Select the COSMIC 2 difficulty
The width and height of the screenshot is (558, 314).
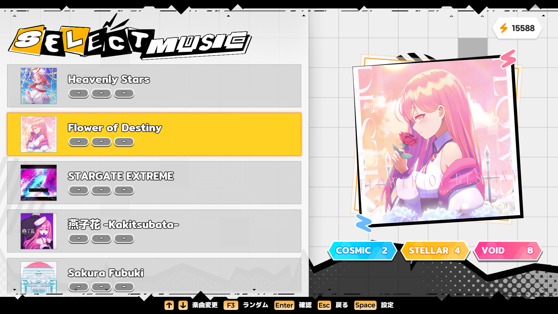362,250
